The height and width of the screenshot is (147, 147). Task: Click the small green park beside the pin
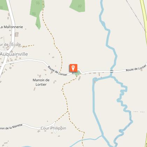pyautogui.click(x=77, y=73)
